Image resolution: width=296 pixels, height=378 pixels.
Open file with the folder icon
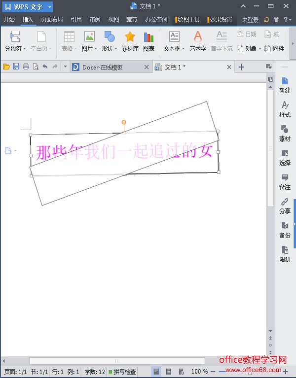(x=6, y=67)
